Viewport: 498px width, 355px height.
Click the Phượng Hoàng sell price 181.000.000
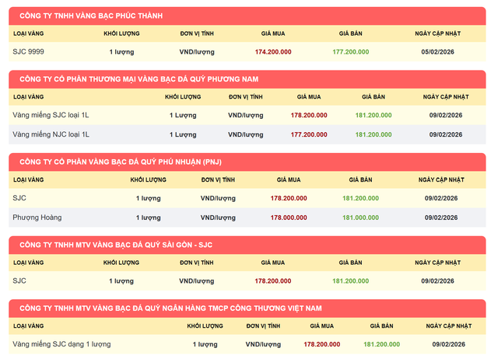(360, 218)
